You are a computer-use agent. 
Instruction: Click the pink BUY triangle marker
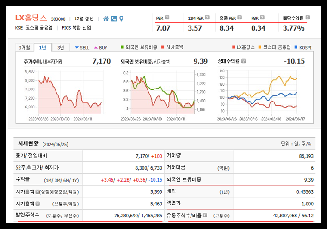click(x=96, y=48)
